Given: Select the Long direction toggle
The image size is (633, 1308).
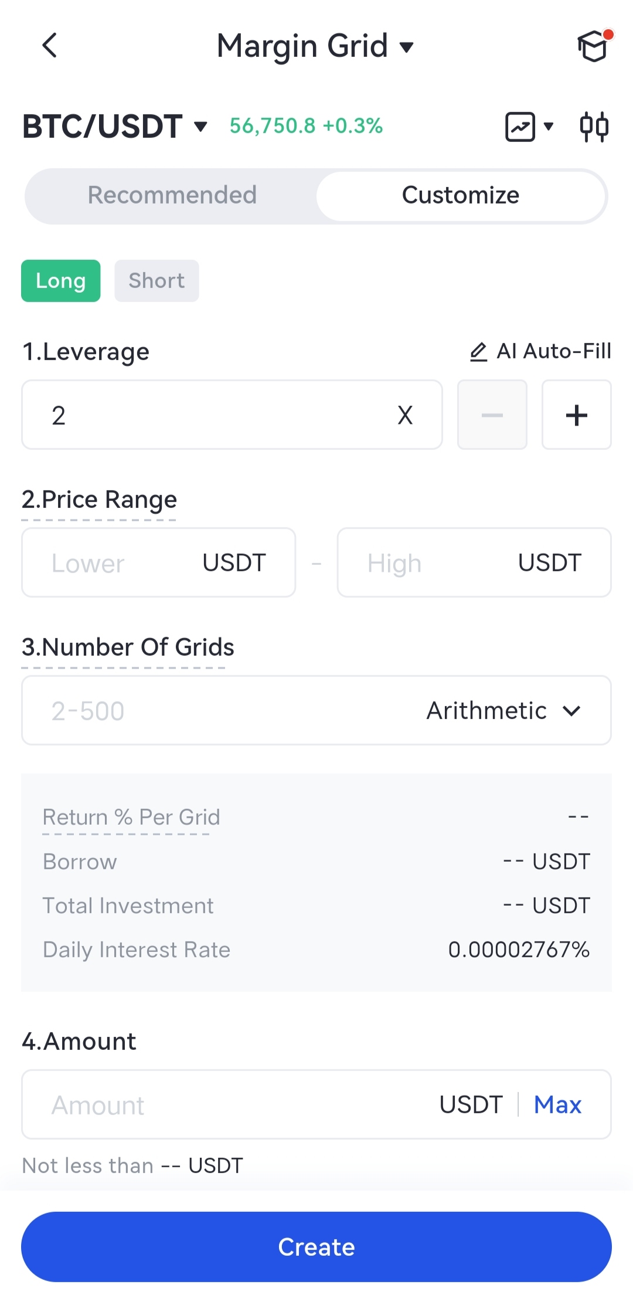Looking at the screenshot, I should pos(61,281).
